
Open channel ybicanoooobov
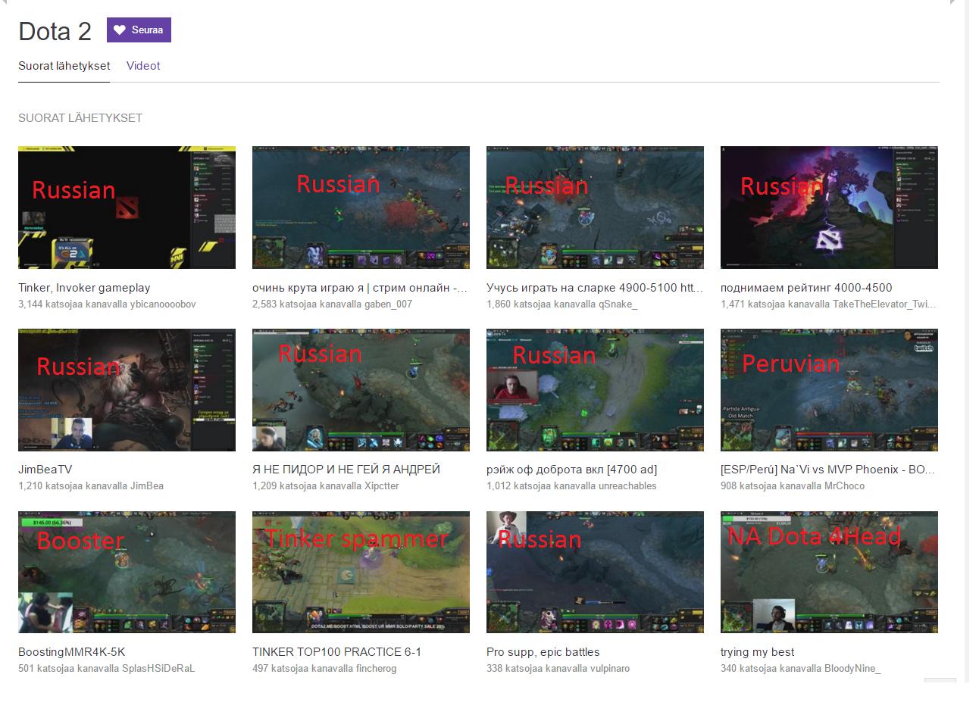pyautogui.click(x=163, y=304)
